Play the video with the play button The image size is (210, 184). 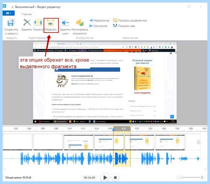point(105,177)
